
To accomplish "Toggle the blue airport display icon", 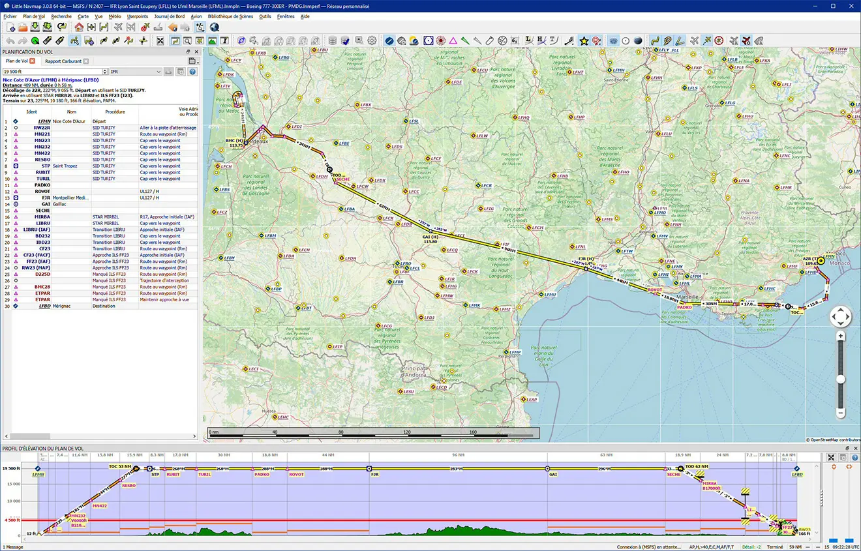I will (x=389, y=41).
